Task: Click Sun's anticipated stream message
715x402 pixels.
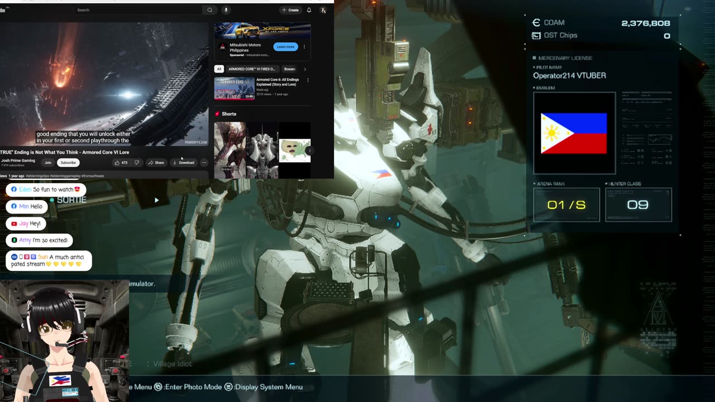Action: (x=49, y=261)
